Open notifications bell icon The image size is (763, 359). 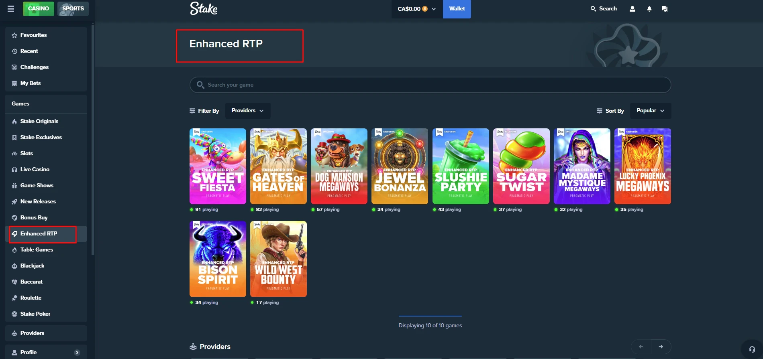pos(649,9)
